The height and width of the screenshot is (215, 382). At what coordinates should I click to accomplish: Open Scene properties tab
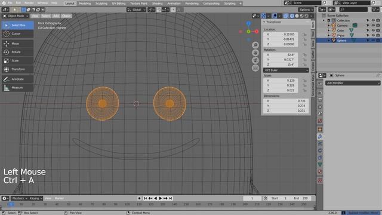320,114
